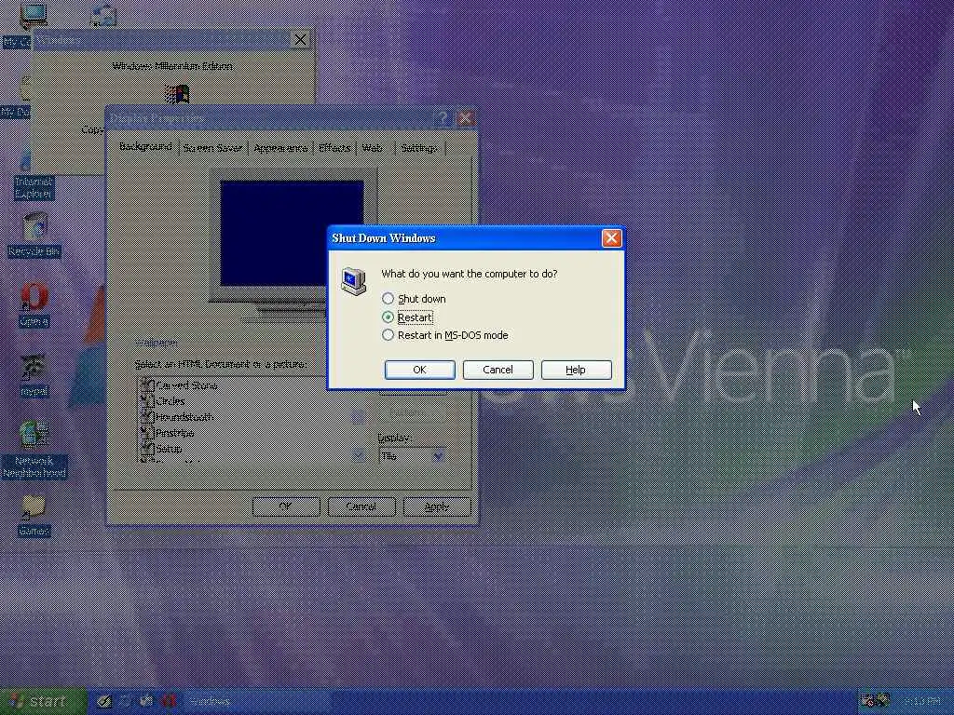Click the Houndstooth picture icon
Image resolution: width=954 pixels, height=715 pixels.
click(146, 416)
